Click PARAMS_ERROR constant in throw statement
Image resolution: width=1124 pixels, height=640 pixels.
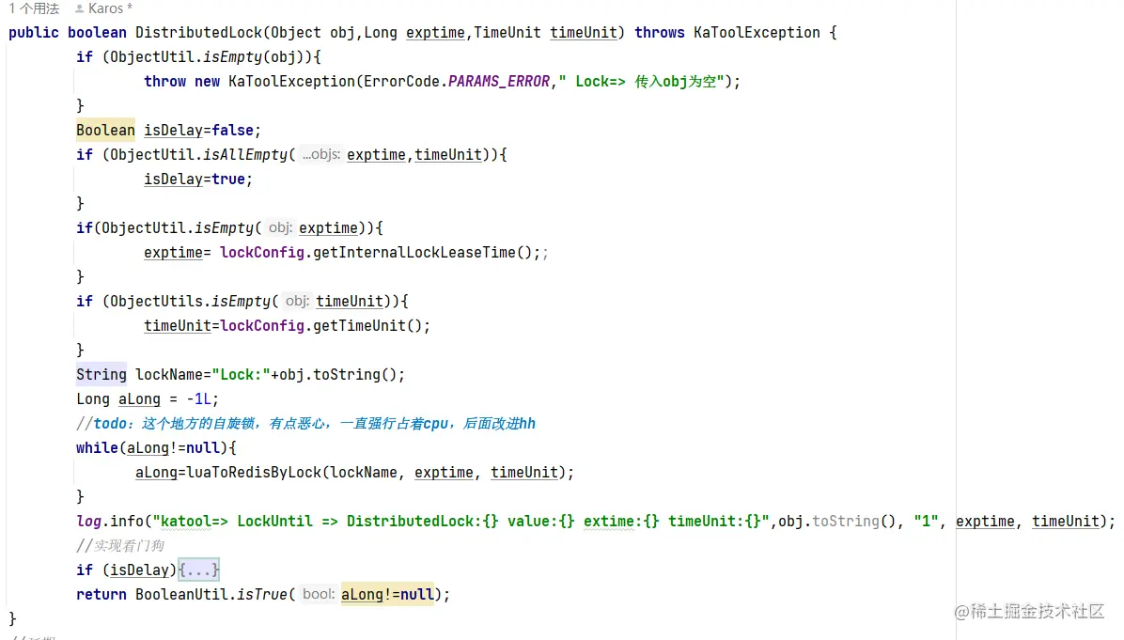point(499,81)
